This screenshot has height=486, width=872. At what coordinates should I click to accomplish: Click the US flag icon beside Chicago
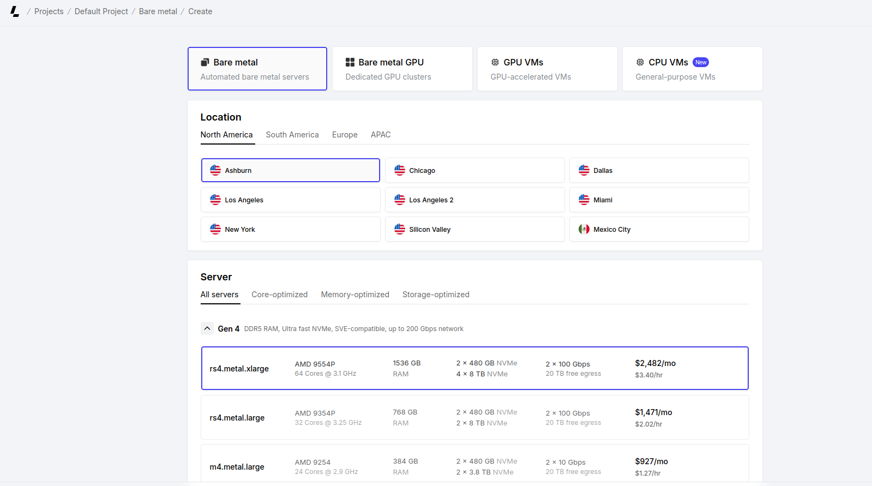point(400,170)
